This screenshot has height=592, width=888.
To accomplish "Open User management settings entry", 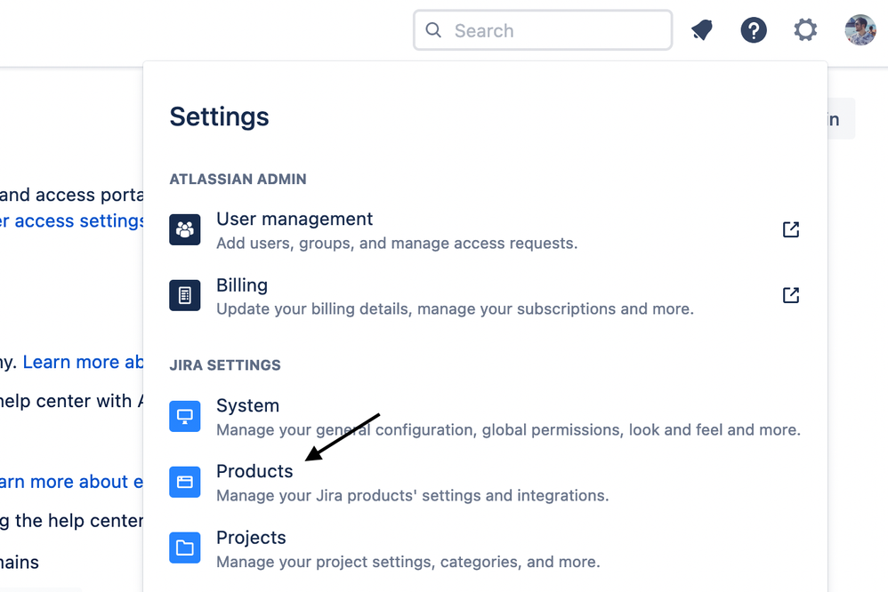I will point(485,230).
